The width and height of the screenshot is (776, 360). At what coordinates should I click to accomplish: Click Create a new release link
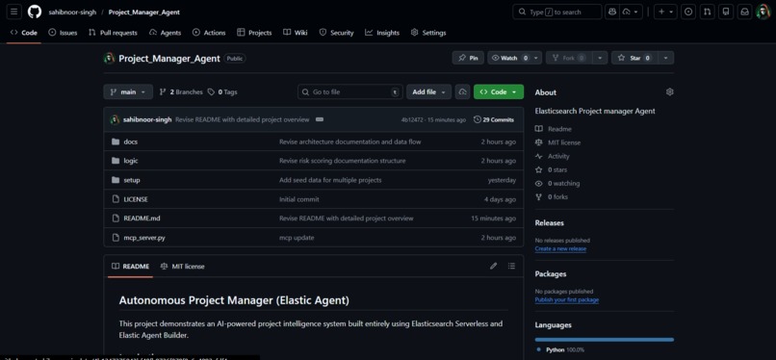point(560,248)
